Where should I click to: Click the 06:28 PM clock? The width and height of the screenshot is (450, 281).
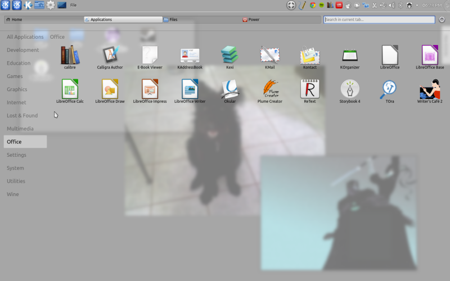point(432,5)
